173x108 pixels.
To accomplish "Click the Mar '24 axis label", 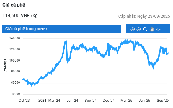I will [x=54, y=101].
